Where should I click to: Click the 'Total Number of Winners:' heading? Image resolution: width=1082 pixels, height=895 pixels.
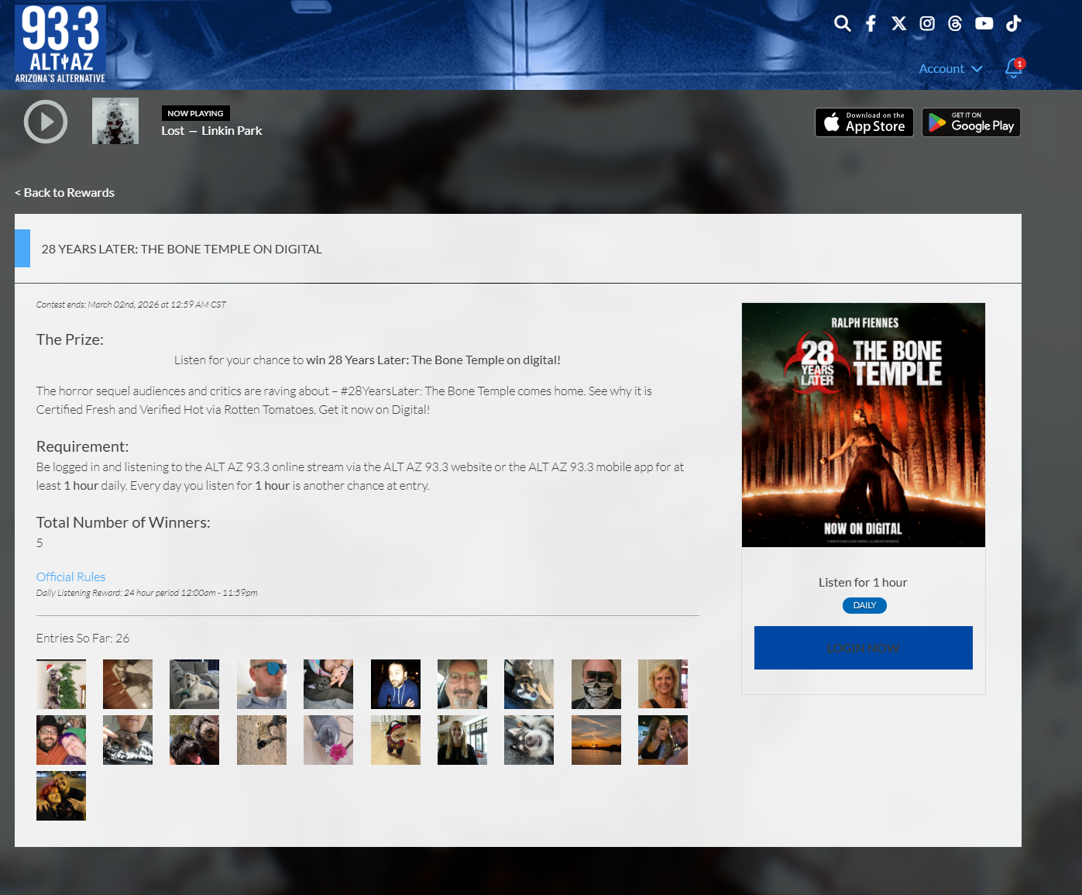123,523
